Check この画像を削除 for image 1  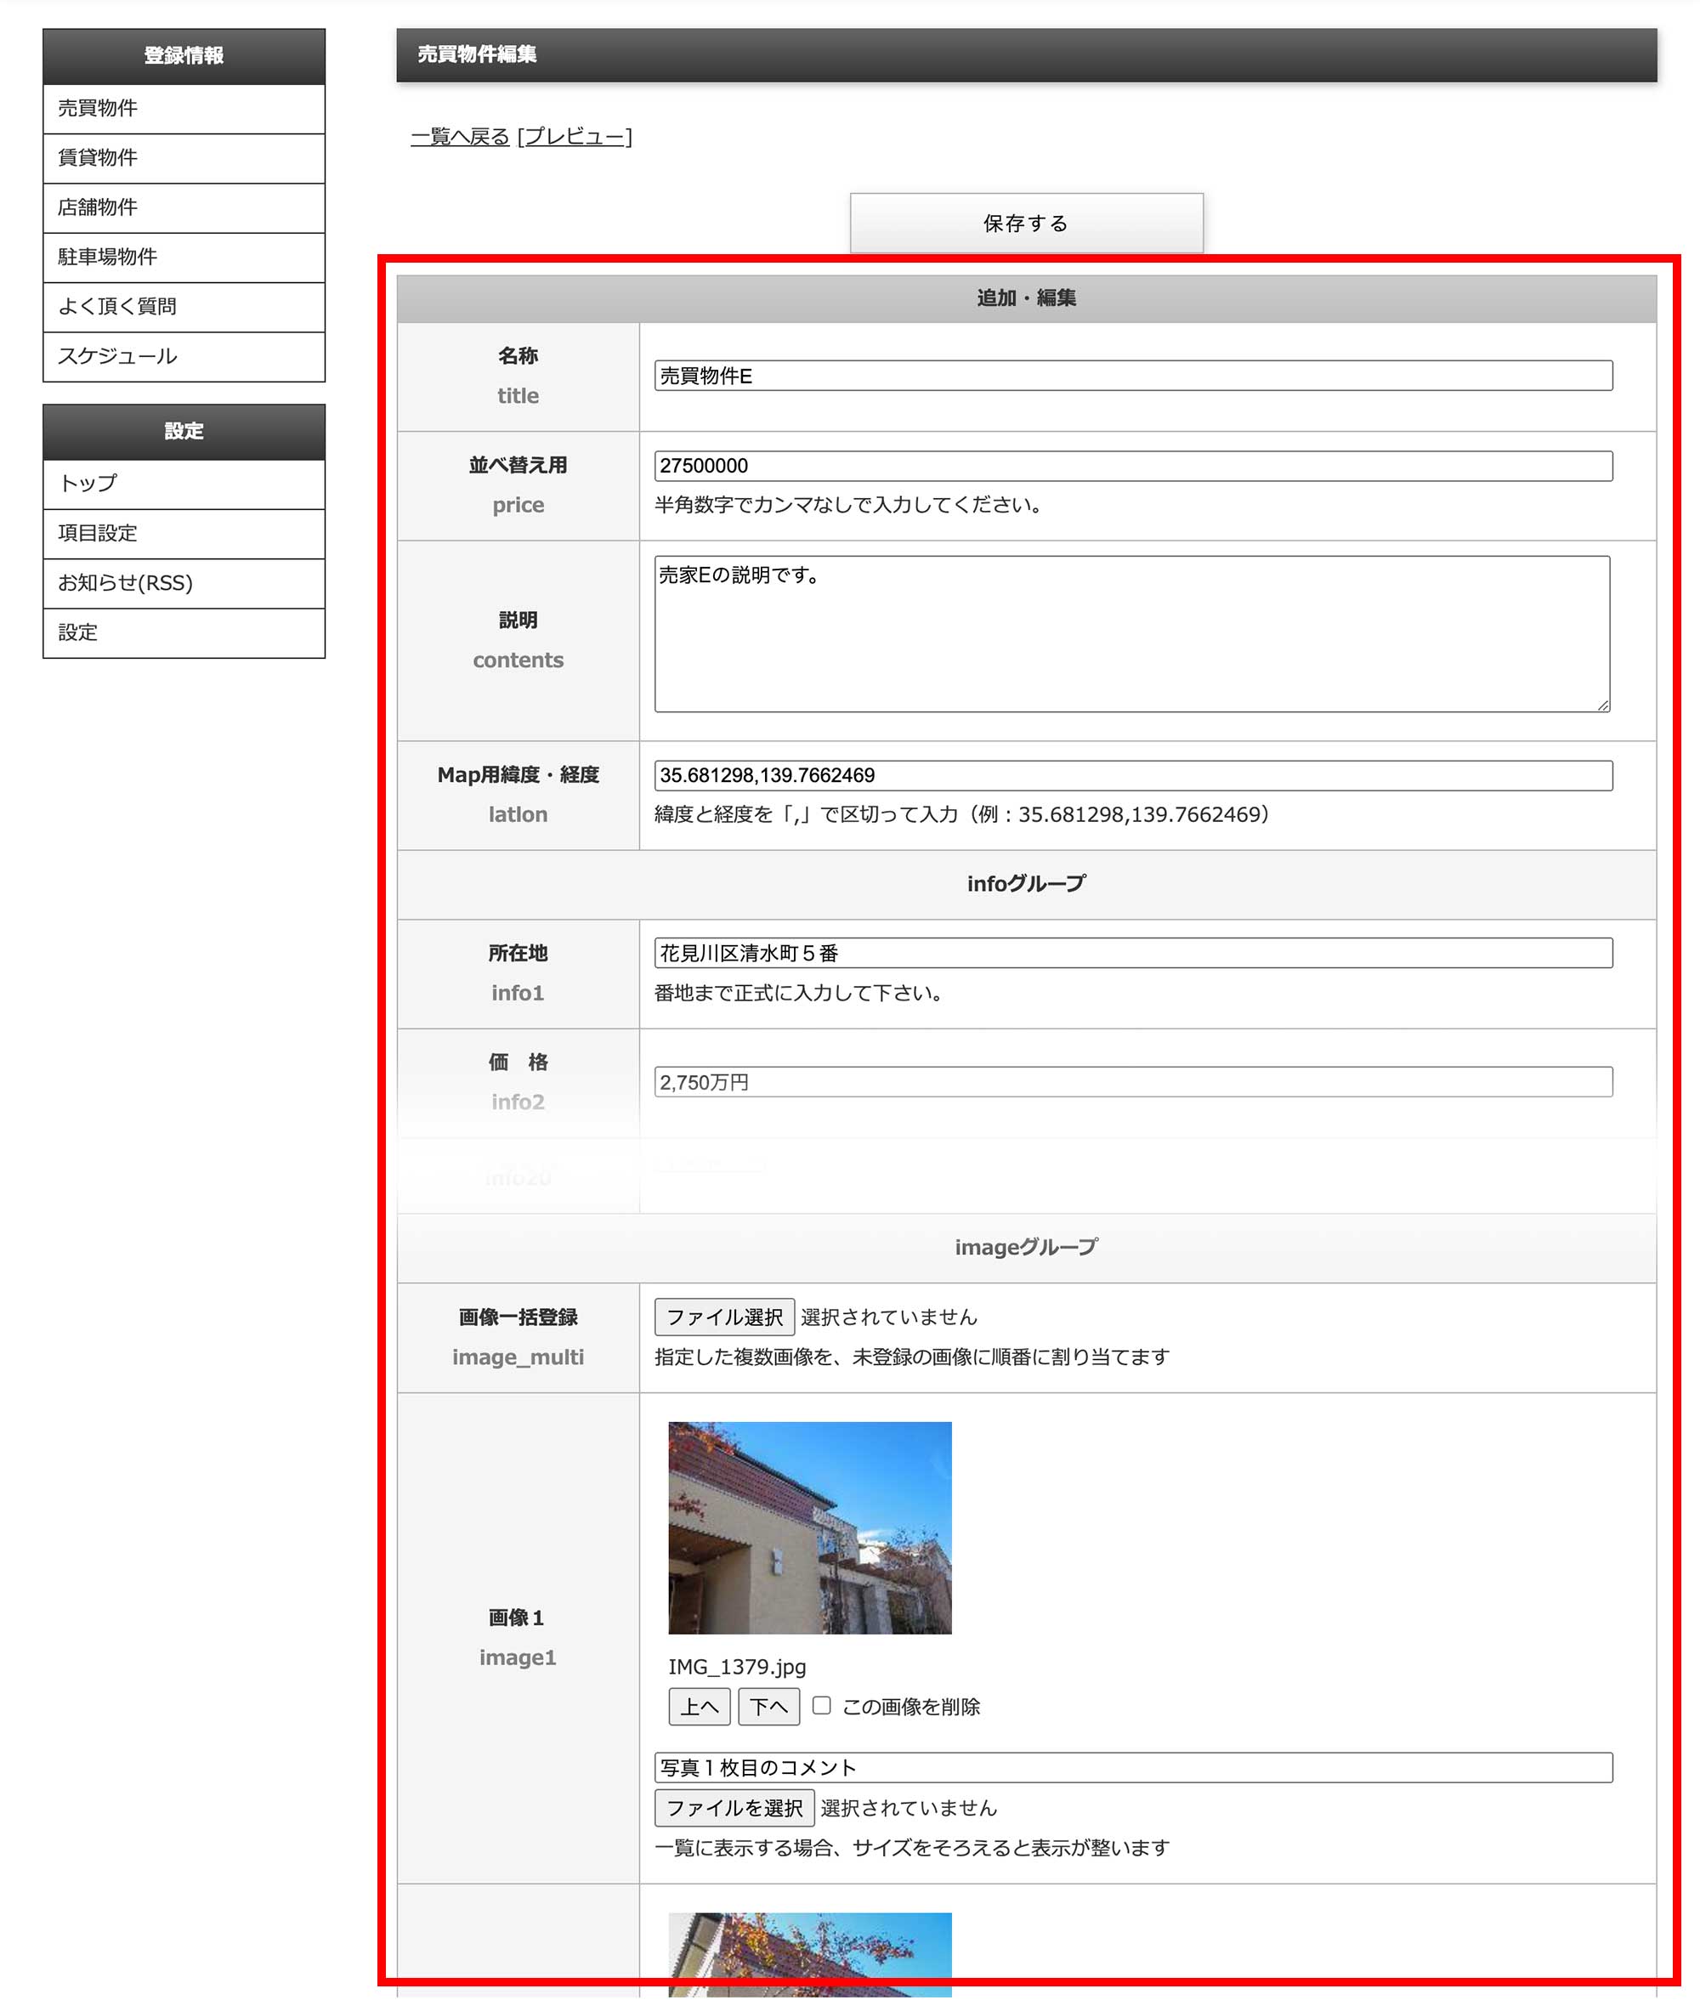pyautogui.click(x=821, y=1706)
